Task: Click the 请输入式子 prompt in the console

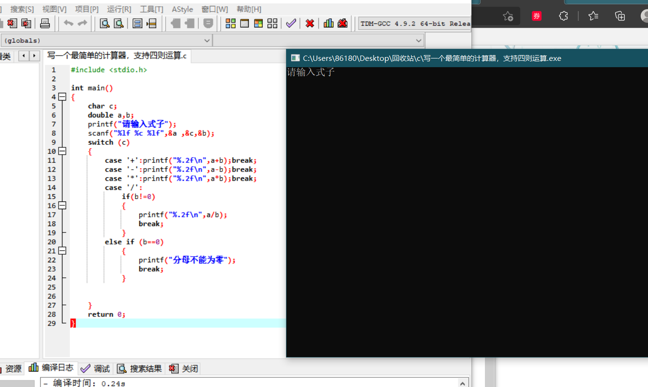Action: [x=311, y=72]
